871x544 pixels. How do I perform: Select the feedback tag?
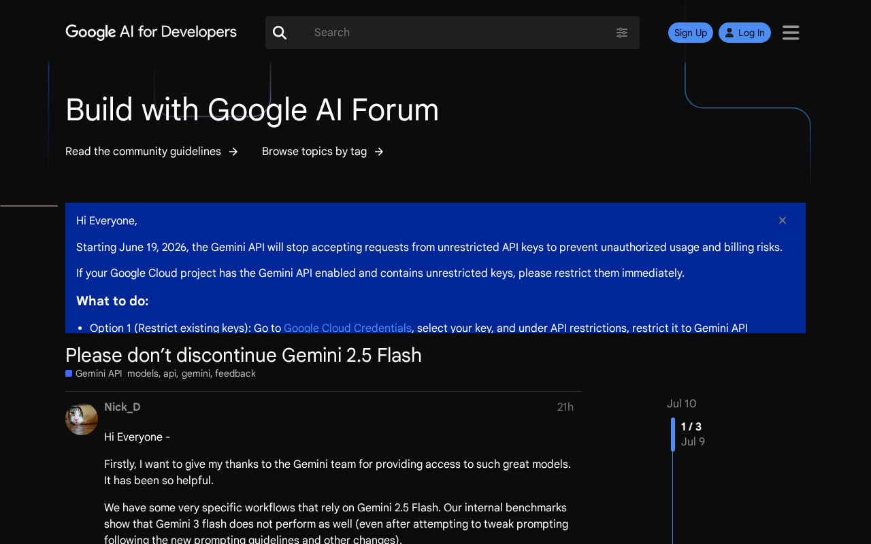point(235,373)
